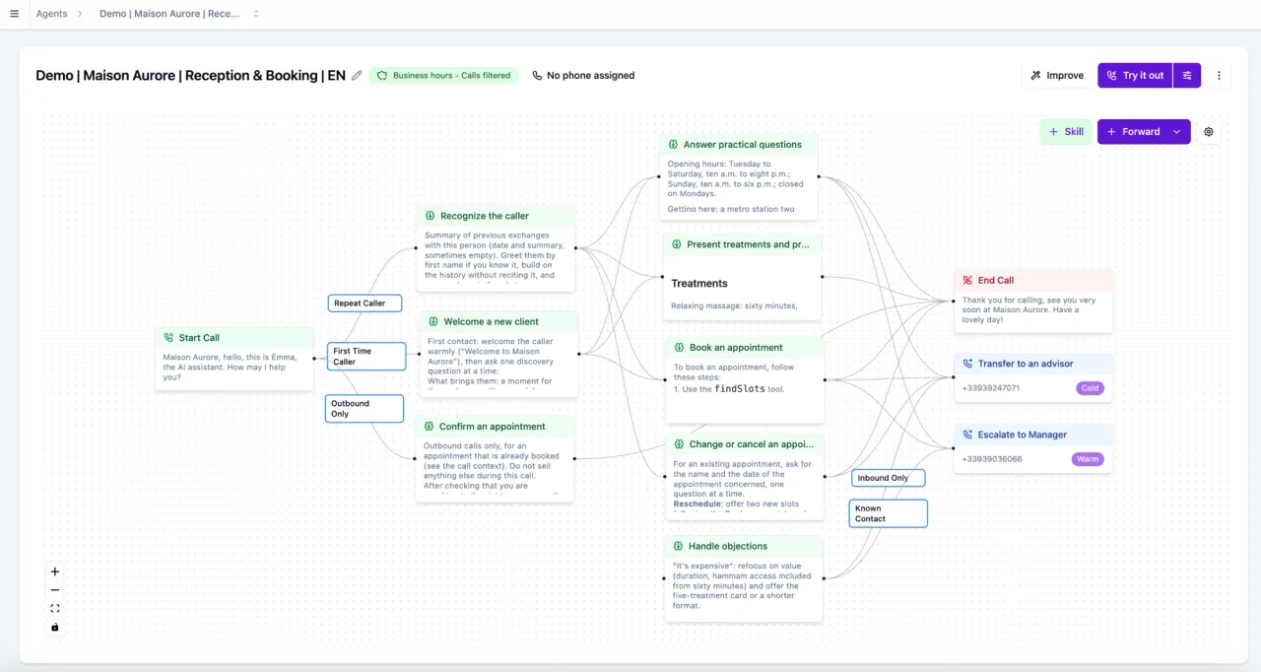Click the findSlots tool text
The width and height of the screenshot is (1261, 672).
[x=739, y=388]
